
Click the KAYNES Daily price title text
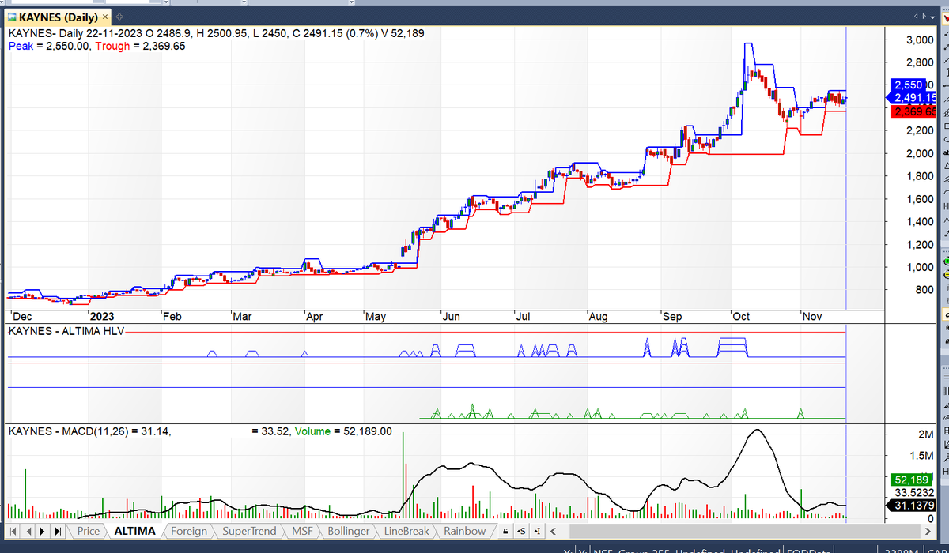(x=215, y=34)
